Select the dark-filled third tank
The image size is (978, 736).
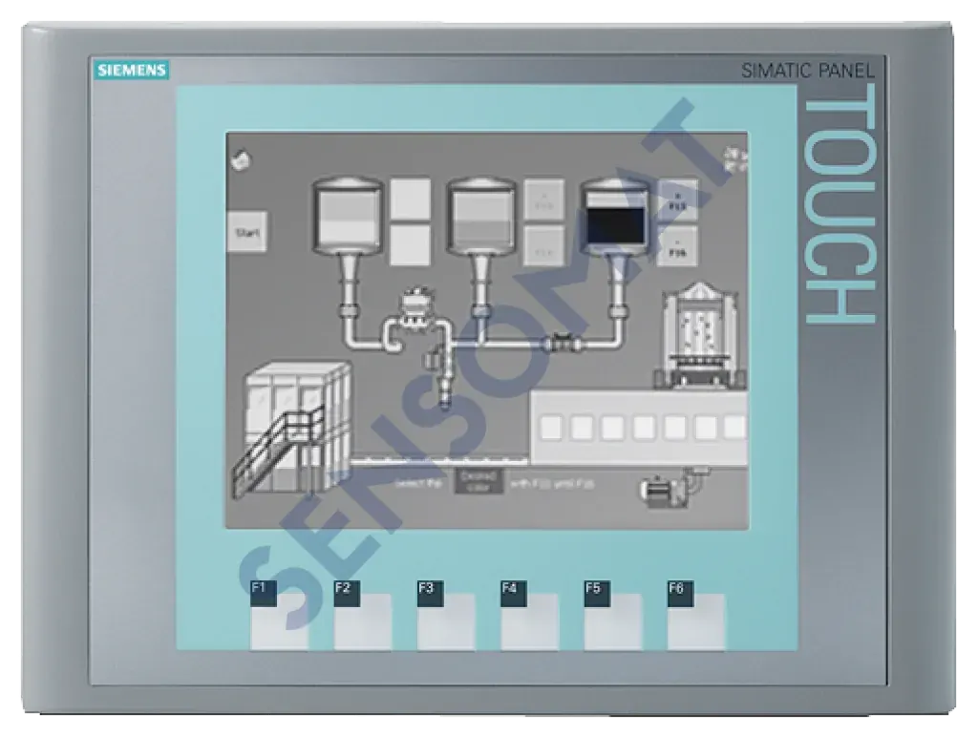616,217
